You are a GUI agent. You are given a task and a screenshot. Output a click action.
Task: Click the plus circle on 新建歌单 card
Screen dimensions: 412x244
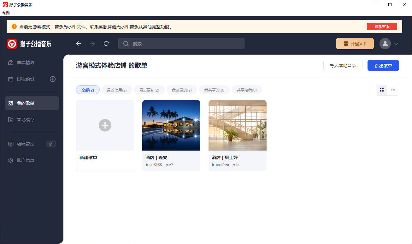(x=105, y=125)
